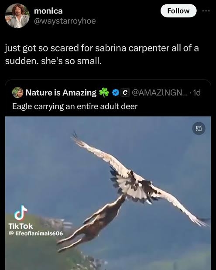Open the @AMAZINGN... handle
The width and height of the screenshot is (216, 270).
pos(160,92)
